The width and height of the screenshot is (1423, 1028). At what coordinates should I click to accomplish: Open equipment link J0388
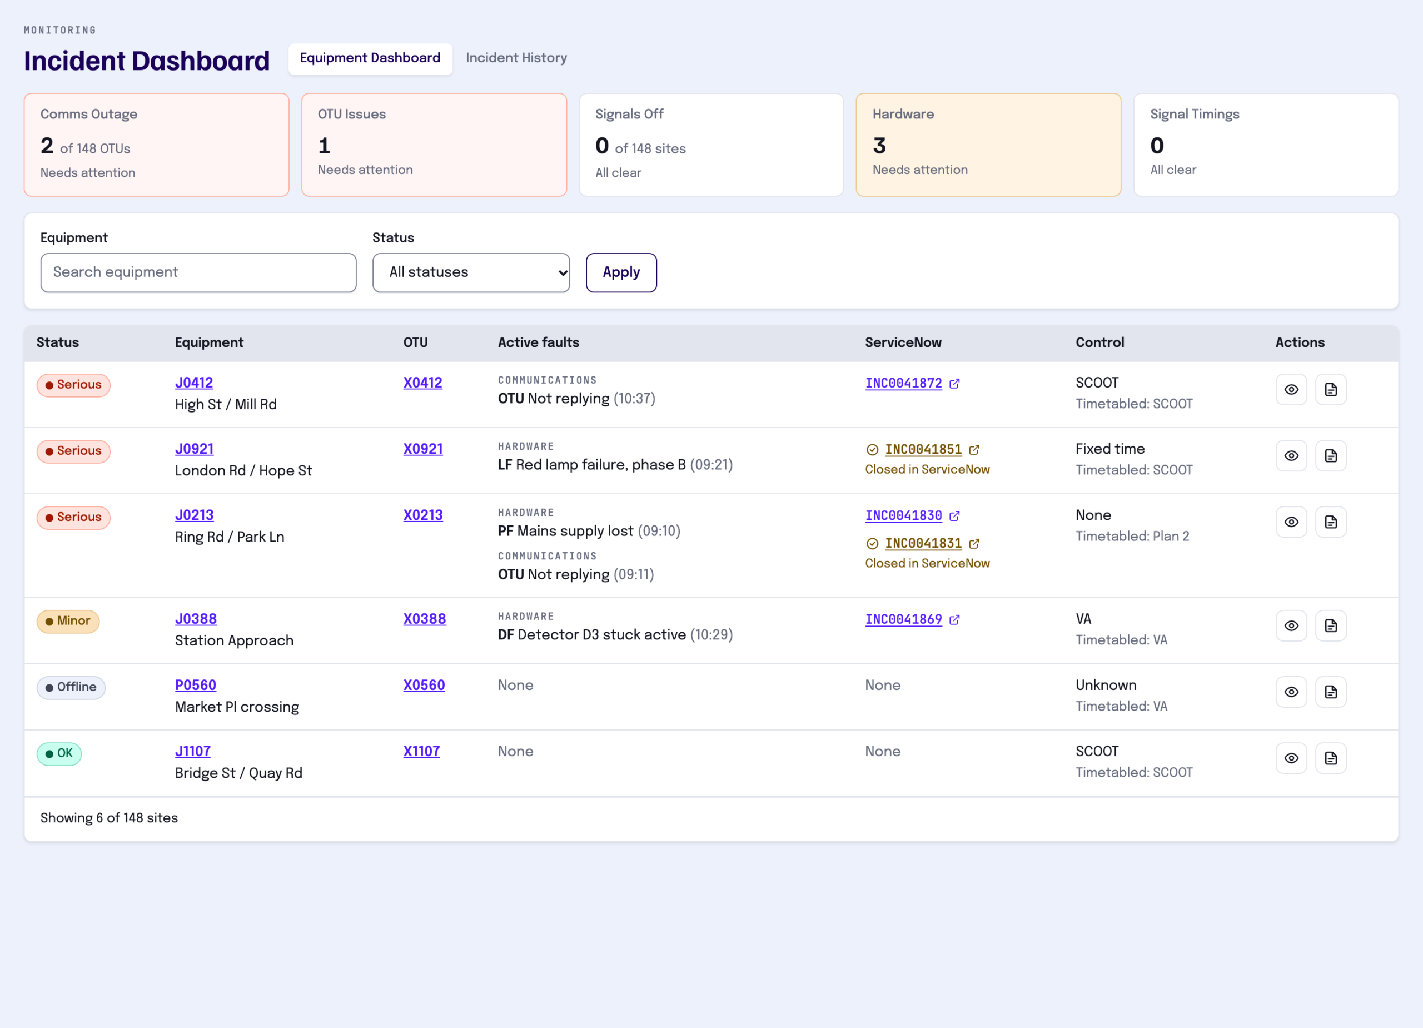[x=196, y=619]
